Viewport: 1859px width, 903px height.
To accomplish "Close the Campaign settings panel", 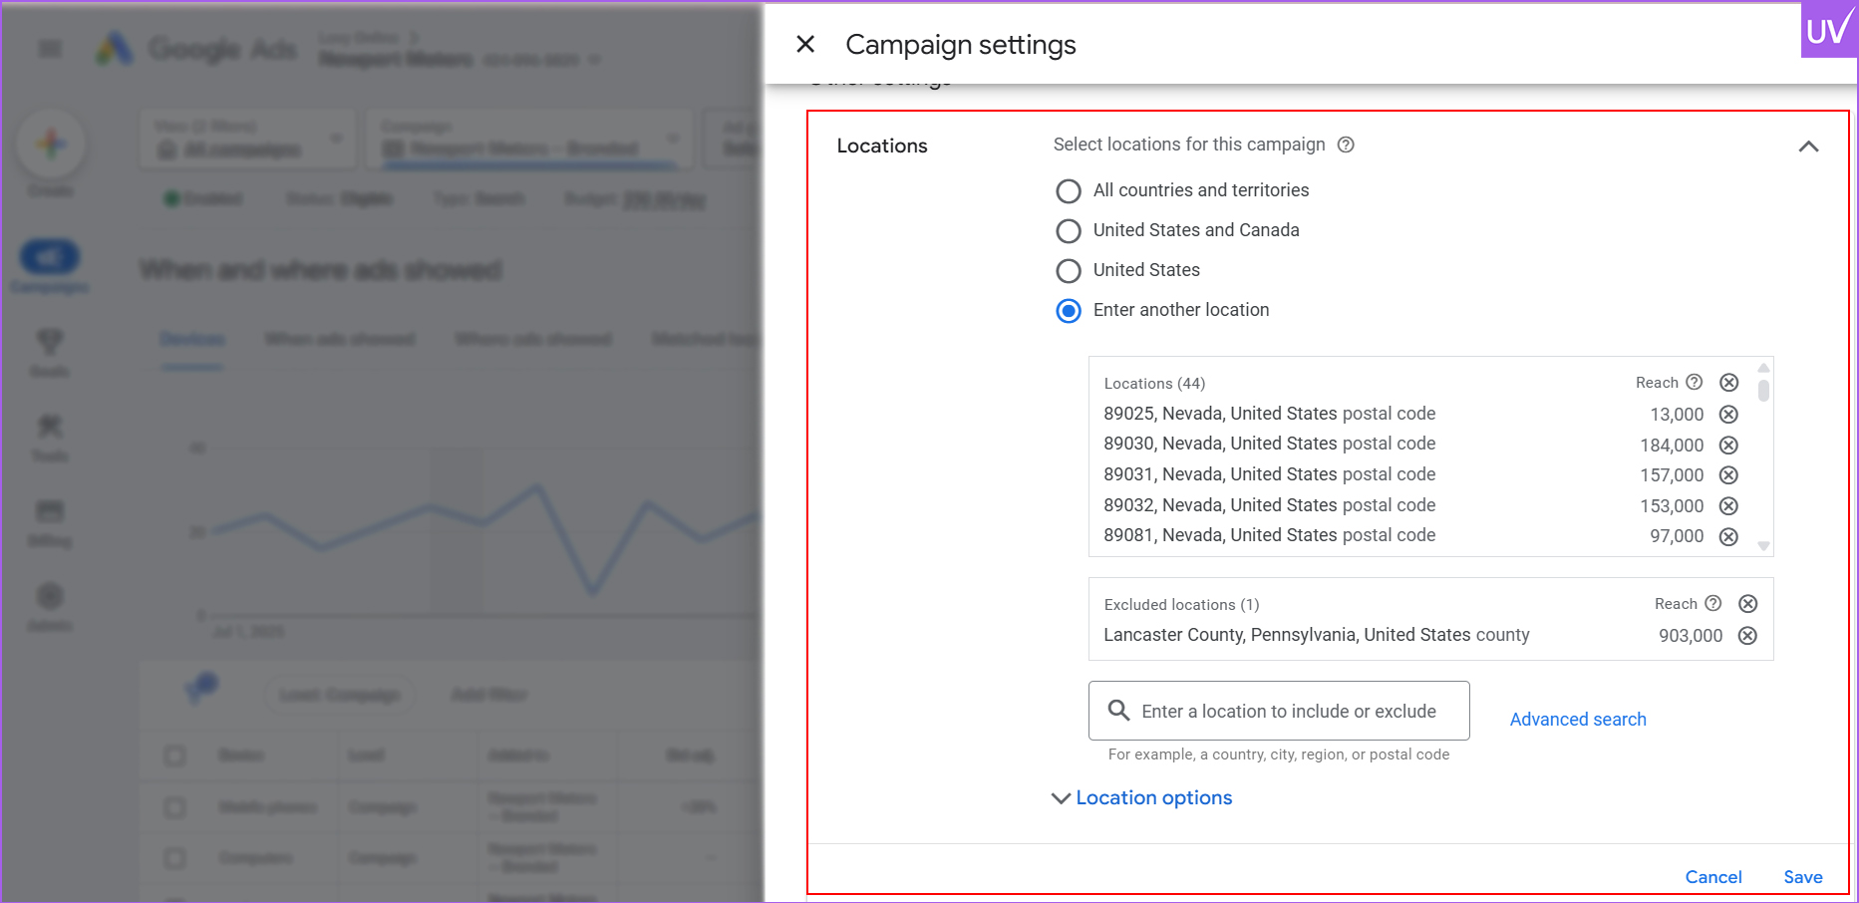I will [x=805, y=44].
